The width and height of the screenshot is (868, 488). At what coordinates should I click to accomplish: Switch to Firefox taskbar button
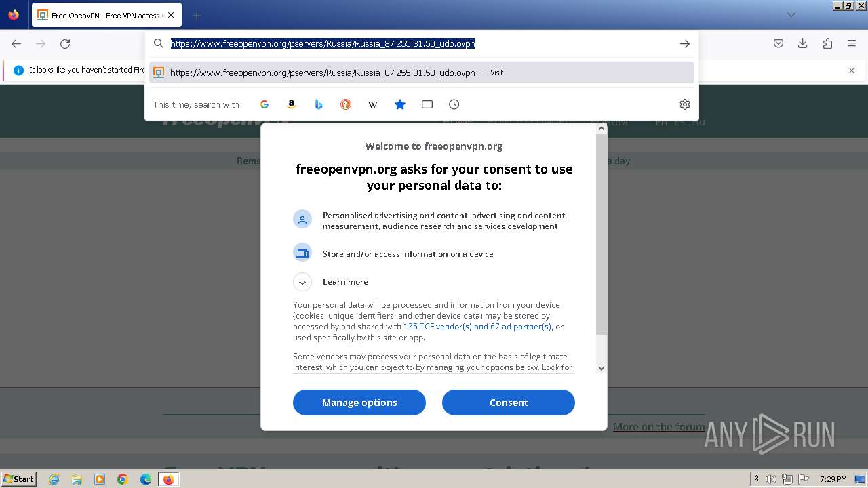pyautogui.click(x=168, y=479)
